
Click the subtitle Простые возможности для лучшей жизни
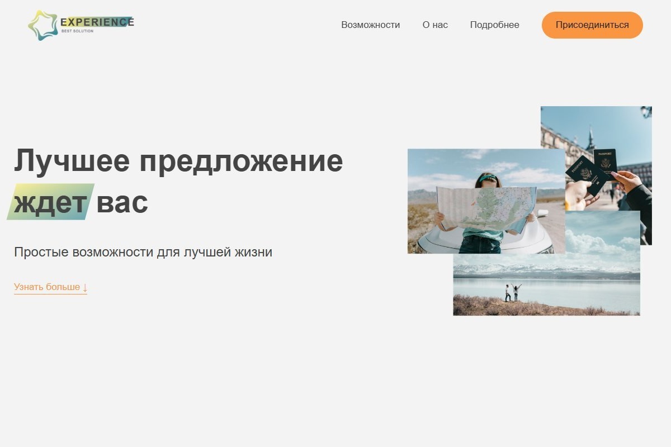pos(143,252)
